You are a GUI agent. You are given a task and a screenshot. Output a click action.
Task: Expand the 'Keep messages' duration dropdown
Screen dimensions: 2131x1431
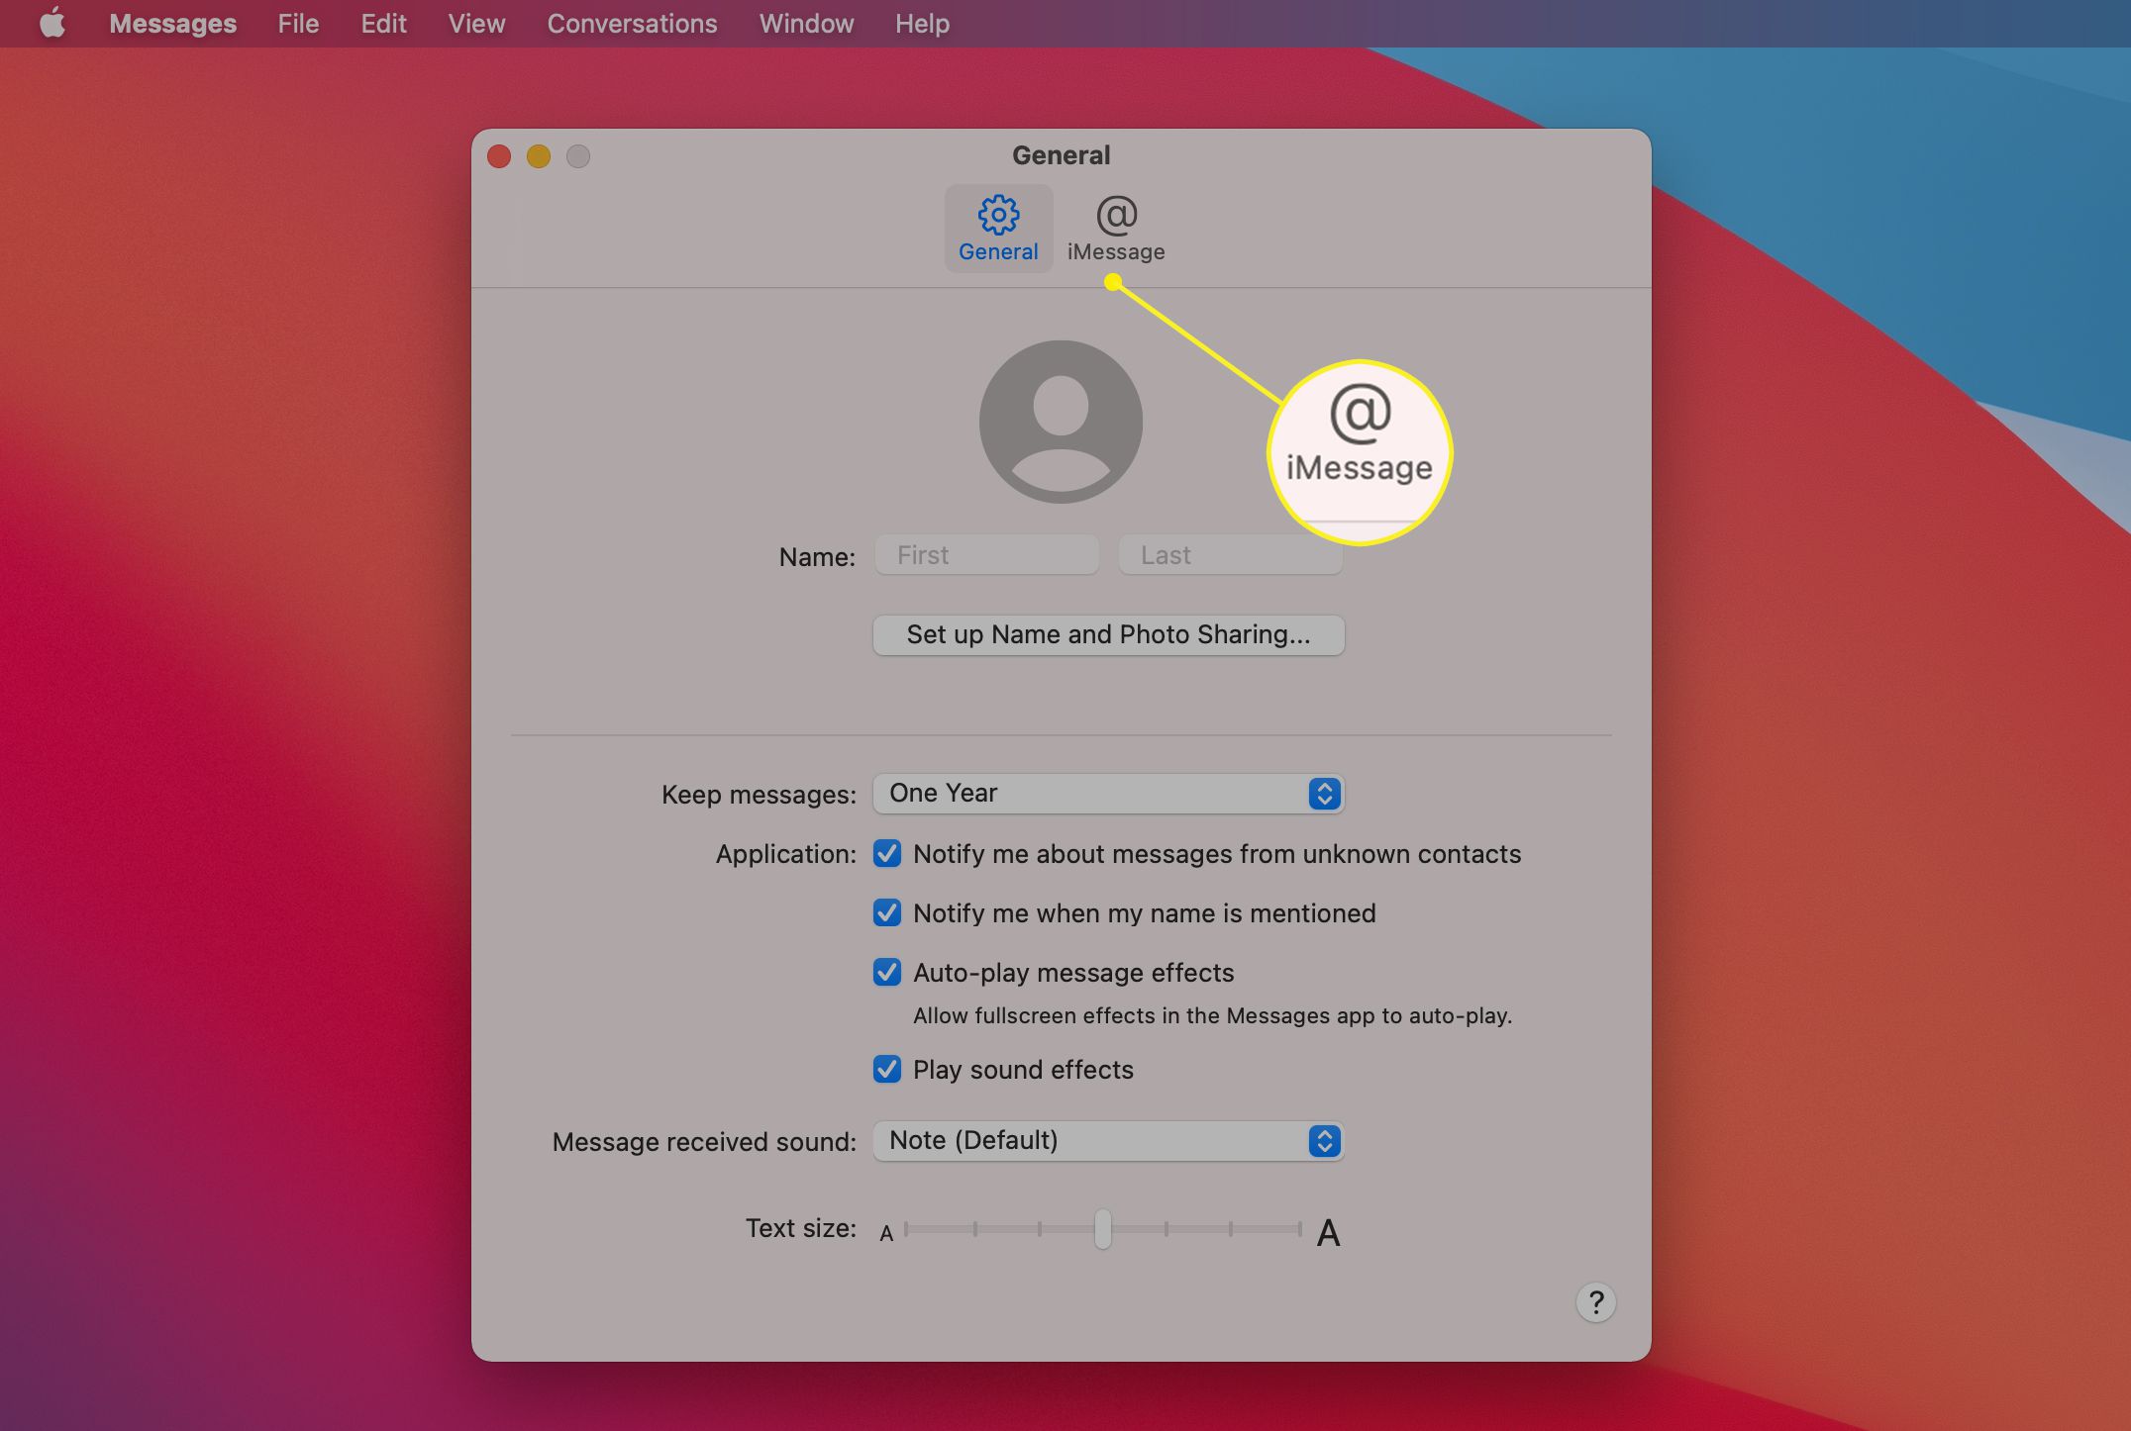pyautogui.click(x=1109, y=792)
